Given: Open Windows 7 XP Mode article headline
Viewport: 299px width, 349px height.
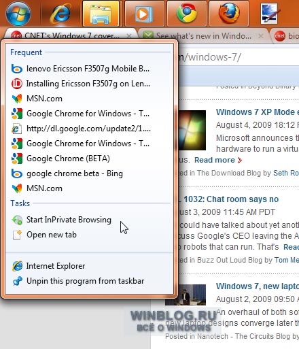Looking at the screenshot, I should pyautogui.click(x=258, y=112).
